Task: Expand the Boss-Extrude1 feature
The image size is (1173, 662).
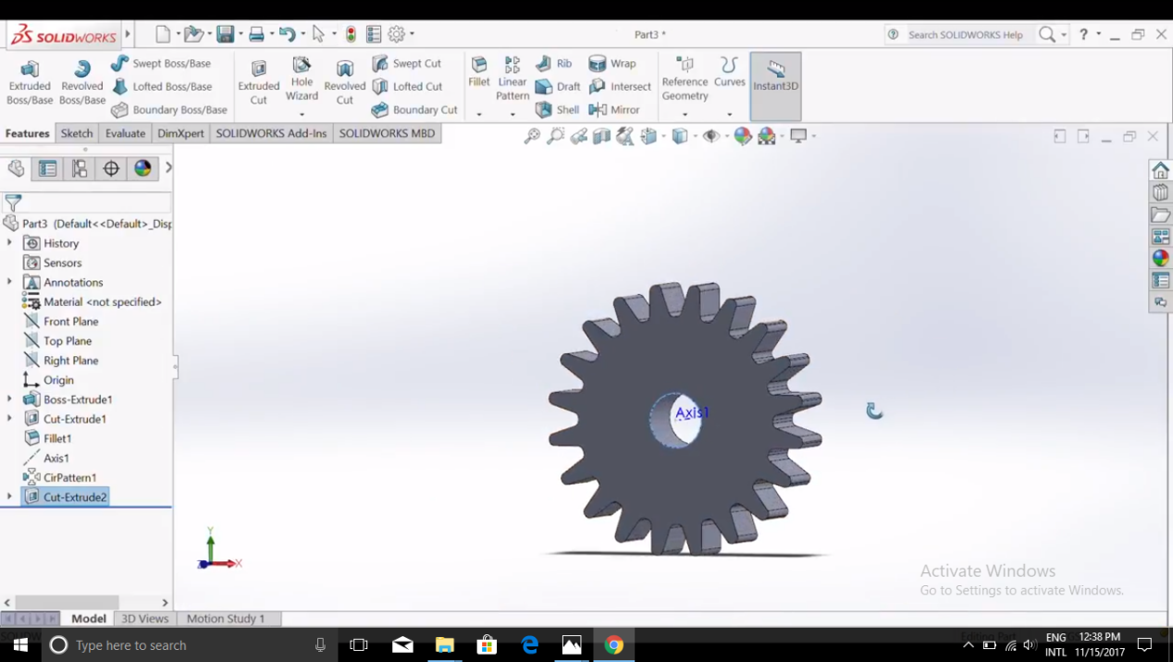Action: click(x=9, y=398)
